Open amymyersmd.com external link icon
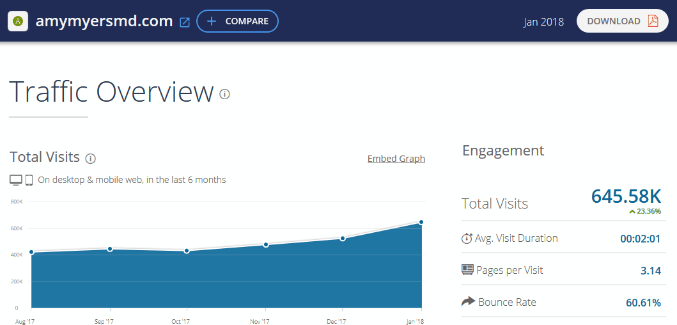Image resolution: width=677 pixels, height=325 pixels. (x=184, y=22)
